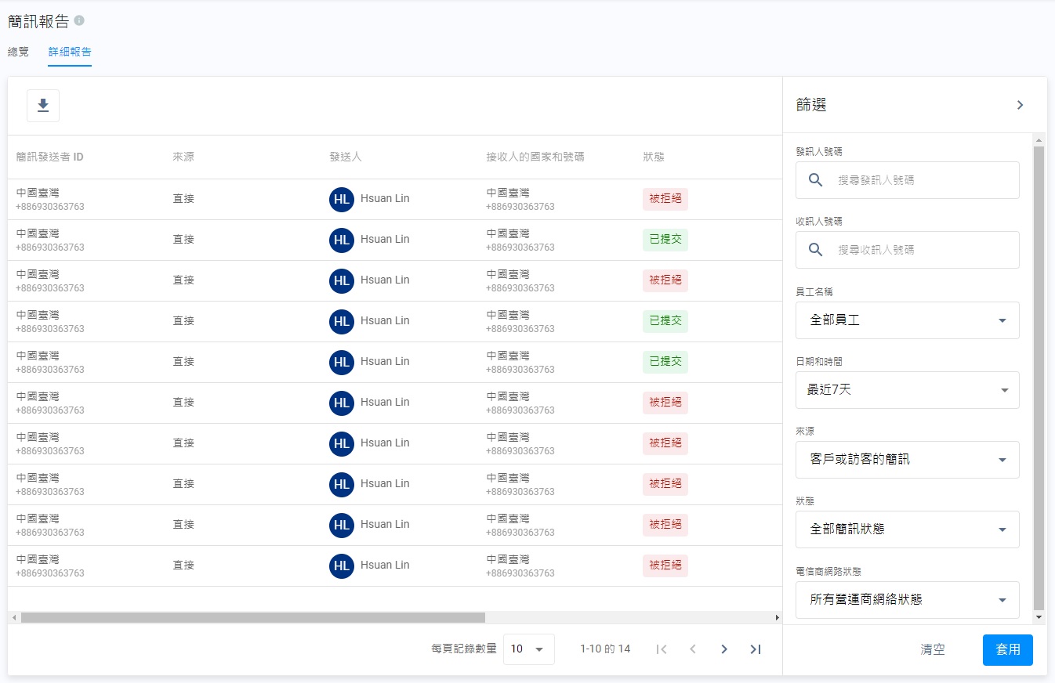Viewport: 1055px width, 683px height.
Task: Jump to the last page of records
Action: click(756, 649)
